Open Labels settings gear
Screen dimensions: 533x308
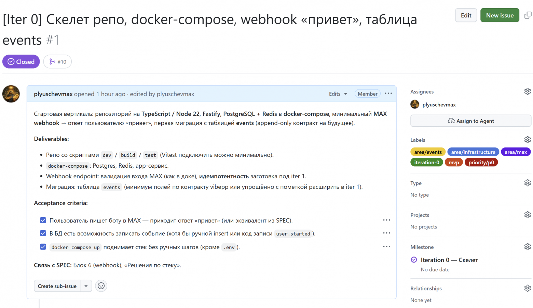click(528, 140)
